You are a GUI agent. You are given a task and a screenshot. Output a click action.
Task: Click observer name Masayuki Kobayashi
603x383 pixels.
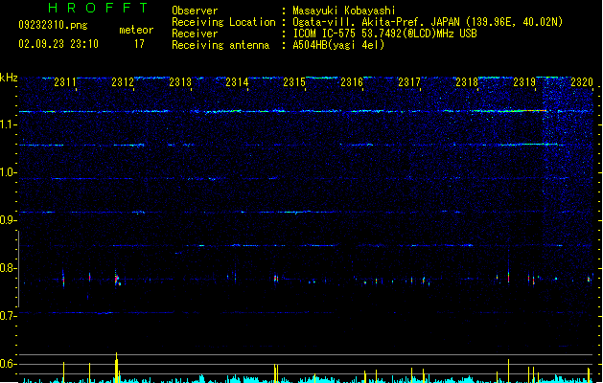click(x=344, y=11)
